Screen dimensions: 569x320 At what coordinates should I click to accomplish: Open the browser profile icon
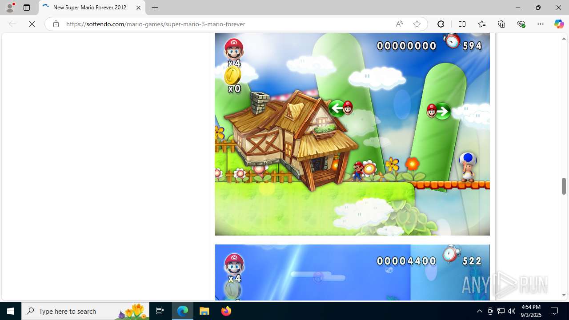(x=10, y=8)
